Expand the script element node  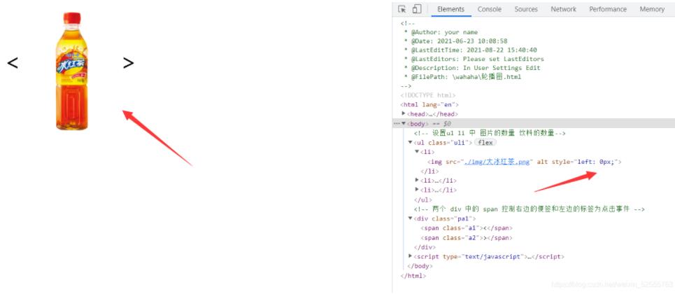pos(411,257)
